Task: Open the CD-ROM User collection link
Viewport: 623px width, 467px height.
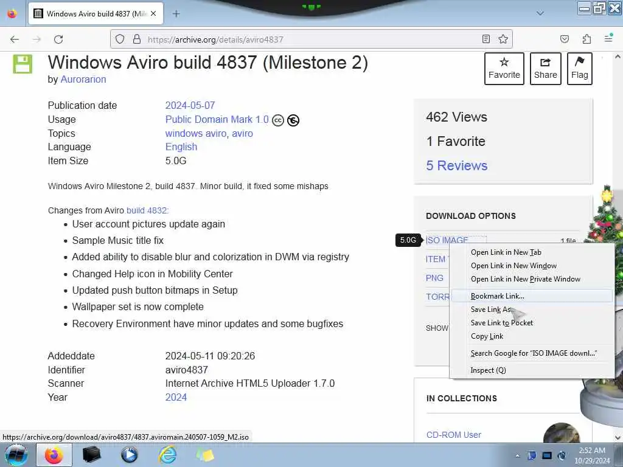Action: (x=454, y=435)
